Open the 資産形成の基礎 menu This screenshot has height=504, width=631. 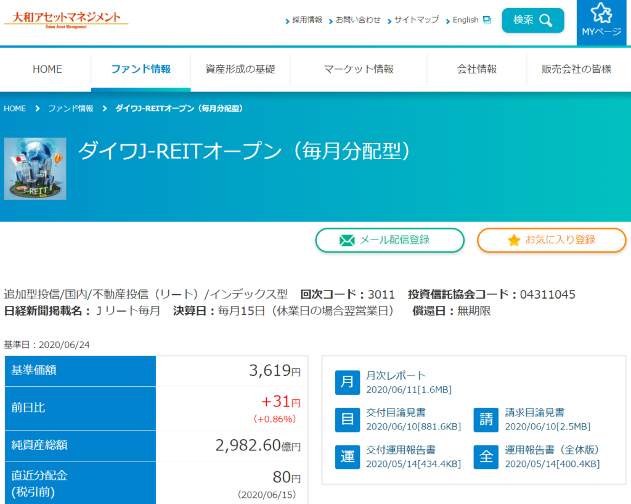pyautogui.click(x=240, y=69)
